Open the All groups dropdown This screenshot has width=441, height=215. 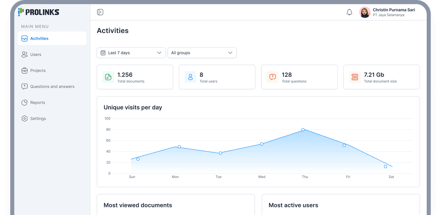click(202, 53)
